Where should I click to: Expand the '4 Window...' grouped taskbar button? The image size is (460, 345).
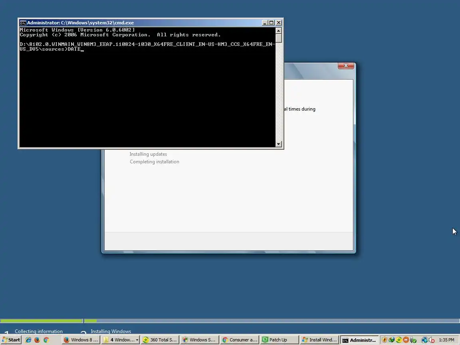(x=121, y=340)
